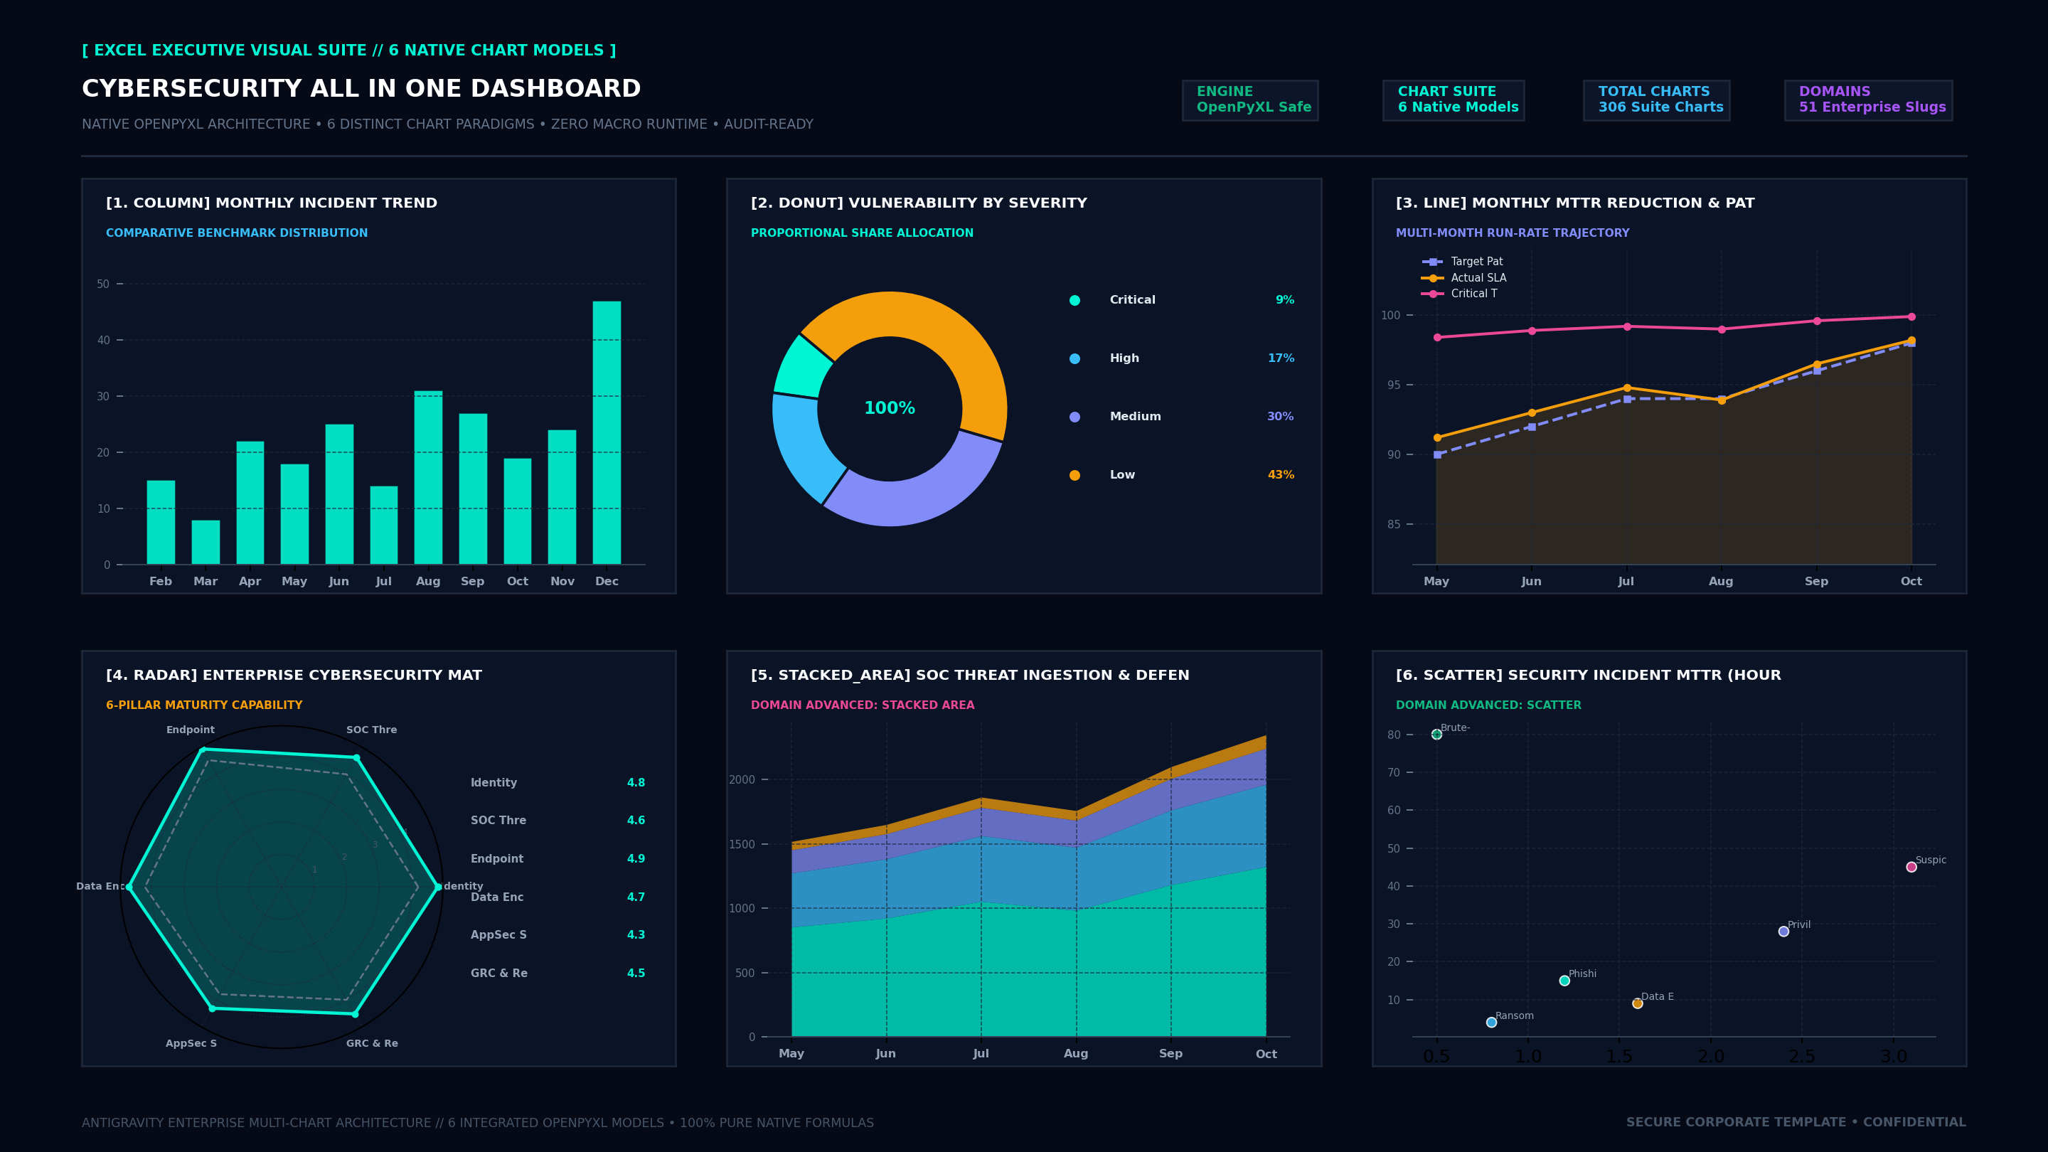The width and height of the screenshot is (2048, 1152).
Task: Click the Stacked_Area SOC Threat title
Action: click(x=970, y=676)
